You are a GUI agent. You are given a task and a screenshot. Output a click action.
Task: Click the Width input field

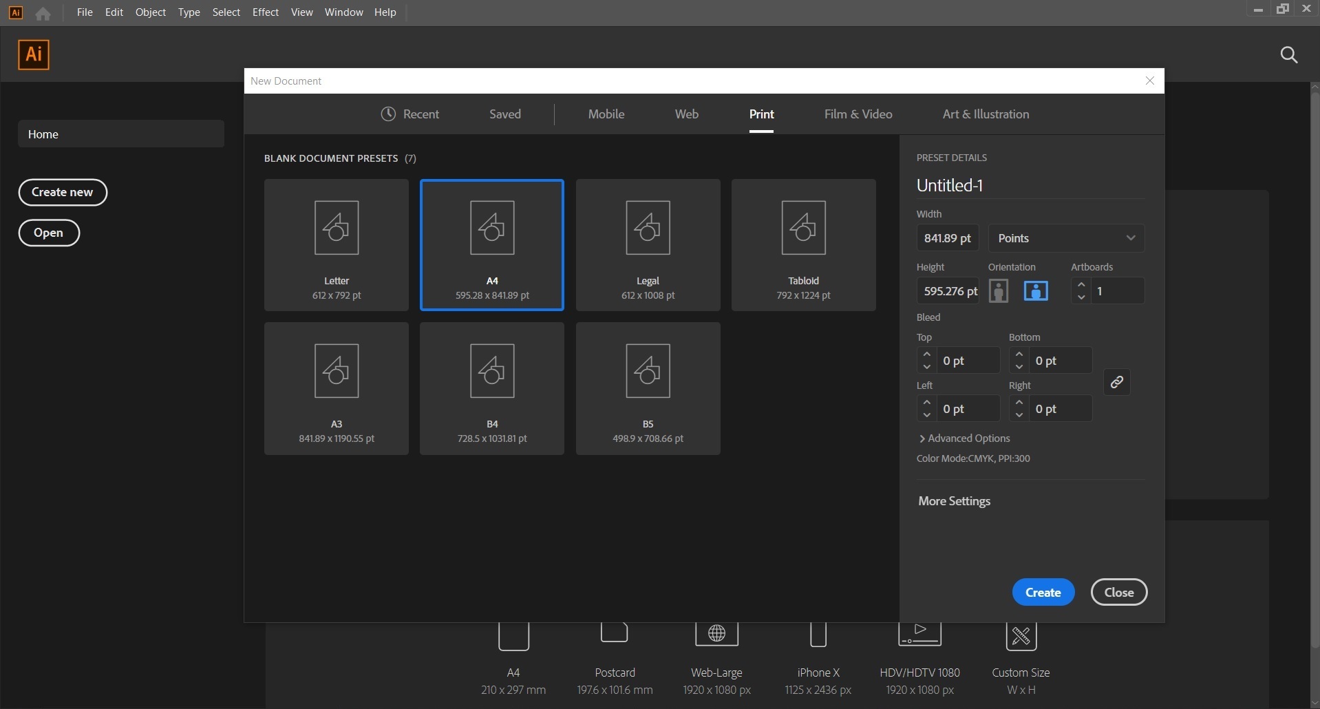(x=948, y=238)
